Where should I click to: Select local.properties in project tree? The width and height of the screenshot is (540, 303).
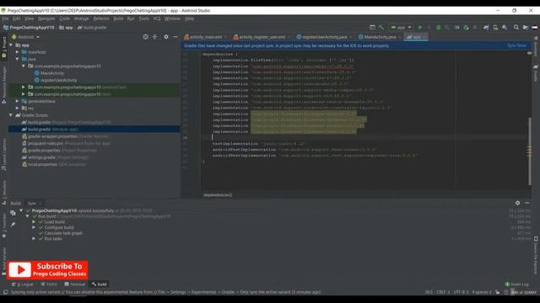pyautogui.click(x=42, y=165)
